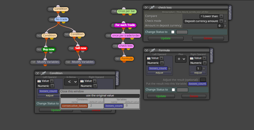Click the pin icon in Condition panel

(43, 73)
